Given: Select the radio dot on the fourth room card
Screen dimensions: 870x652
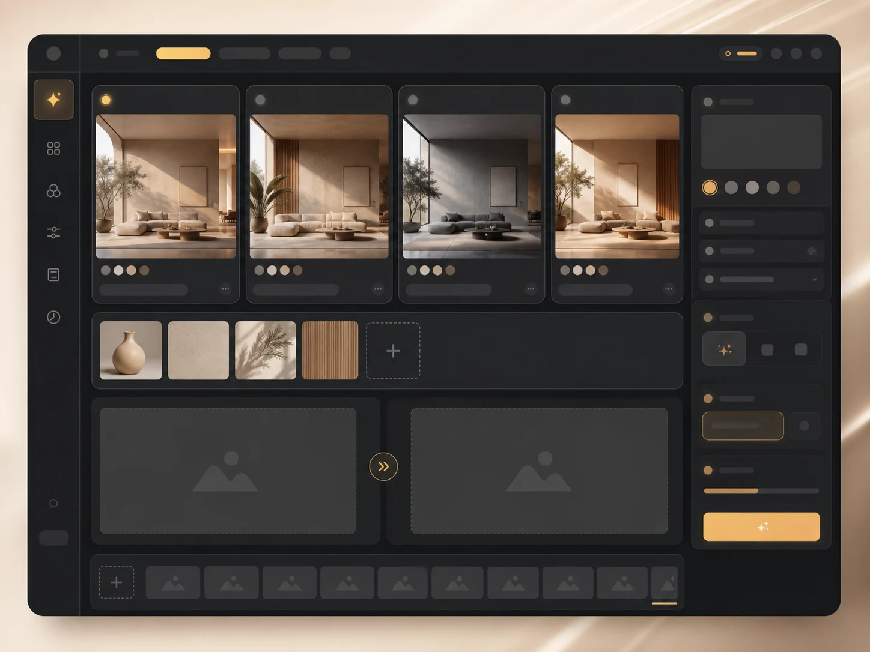Looking at the screenshot, I should [x=565, y=100].
